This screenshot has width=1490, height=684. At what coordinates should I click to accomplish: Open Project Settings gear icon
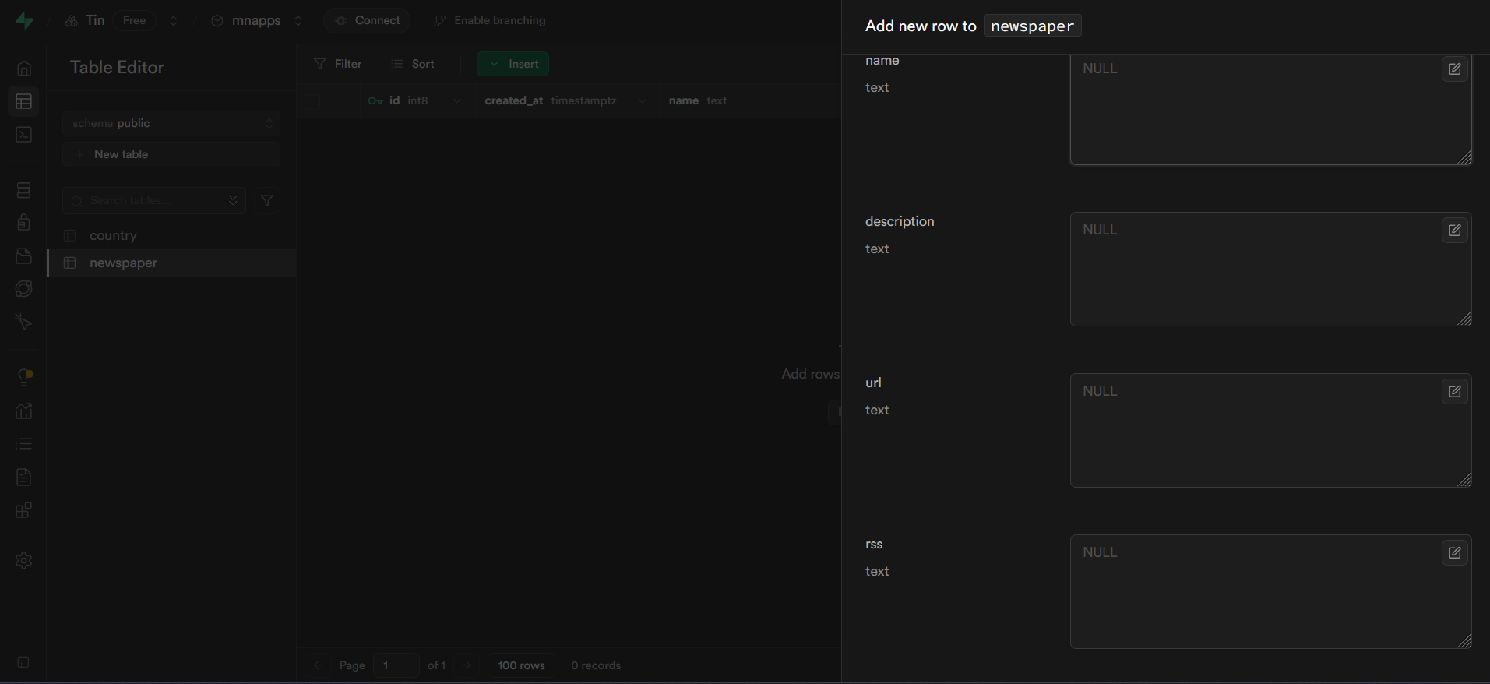24,560
